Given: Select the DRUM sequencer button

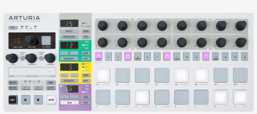Looking at the screenshot, I should (69, 103).
